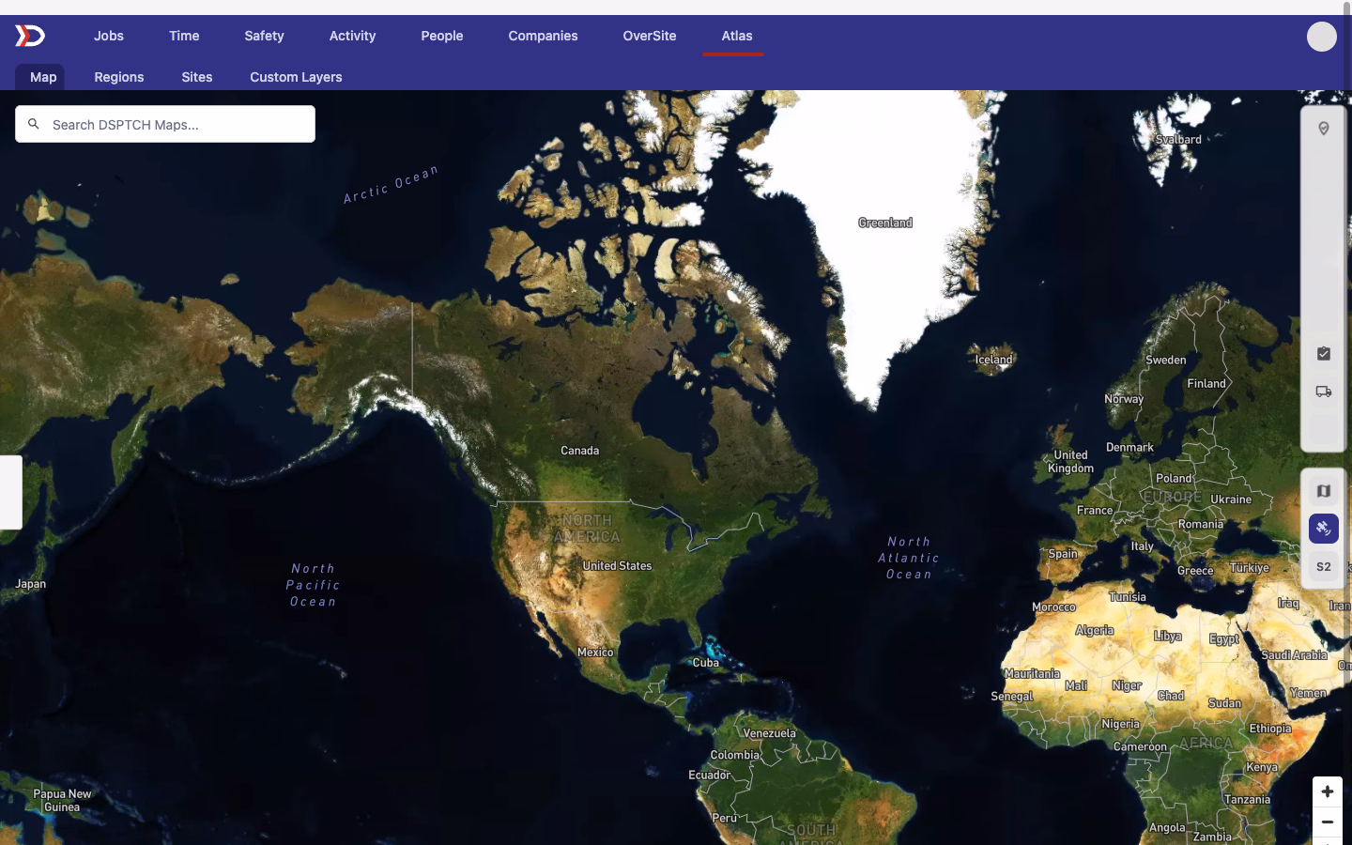The height and width of the screenshot is (845, 1352).
Task: Click the North Atlantic Ocean label
Action: point(909,558)
